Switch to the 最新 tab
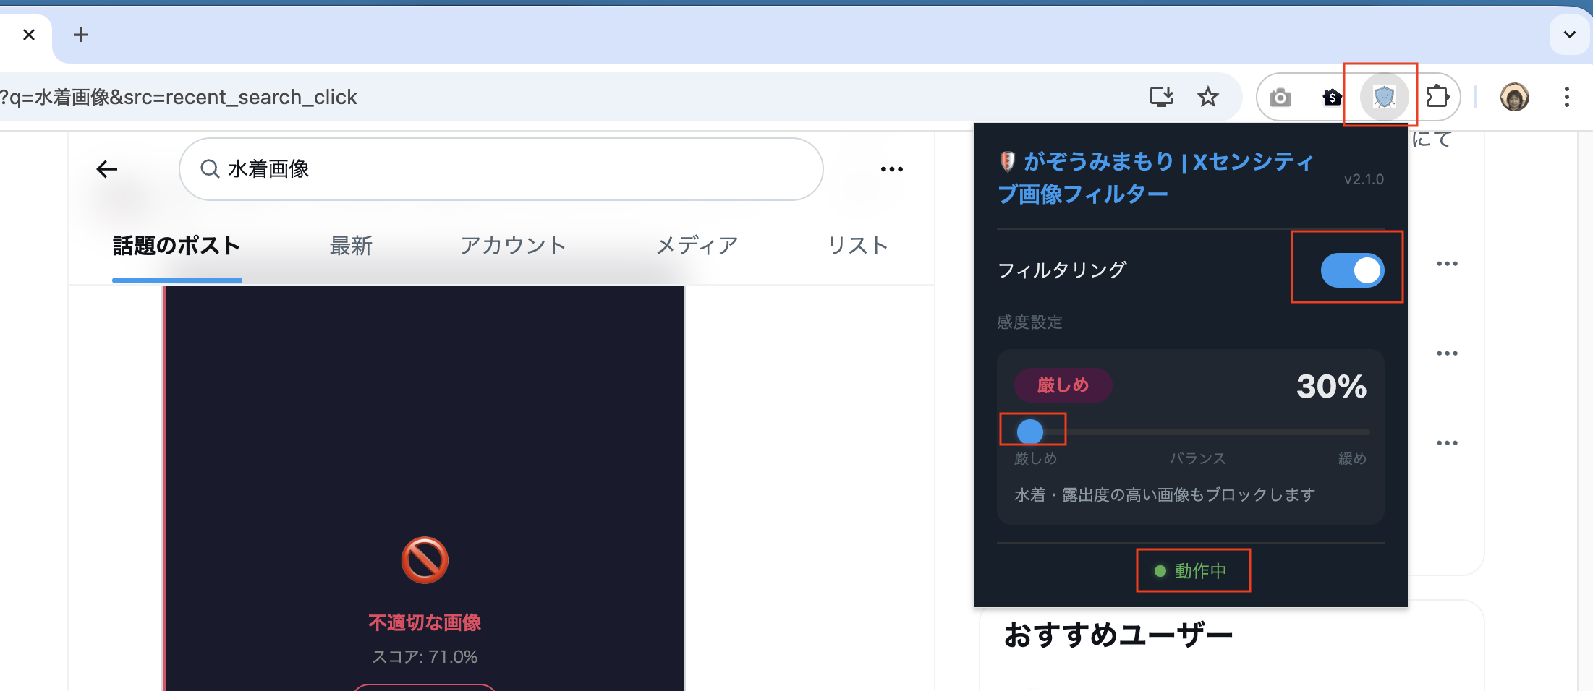This screenshot has width=1593, height=691. (x=351, y=246)
